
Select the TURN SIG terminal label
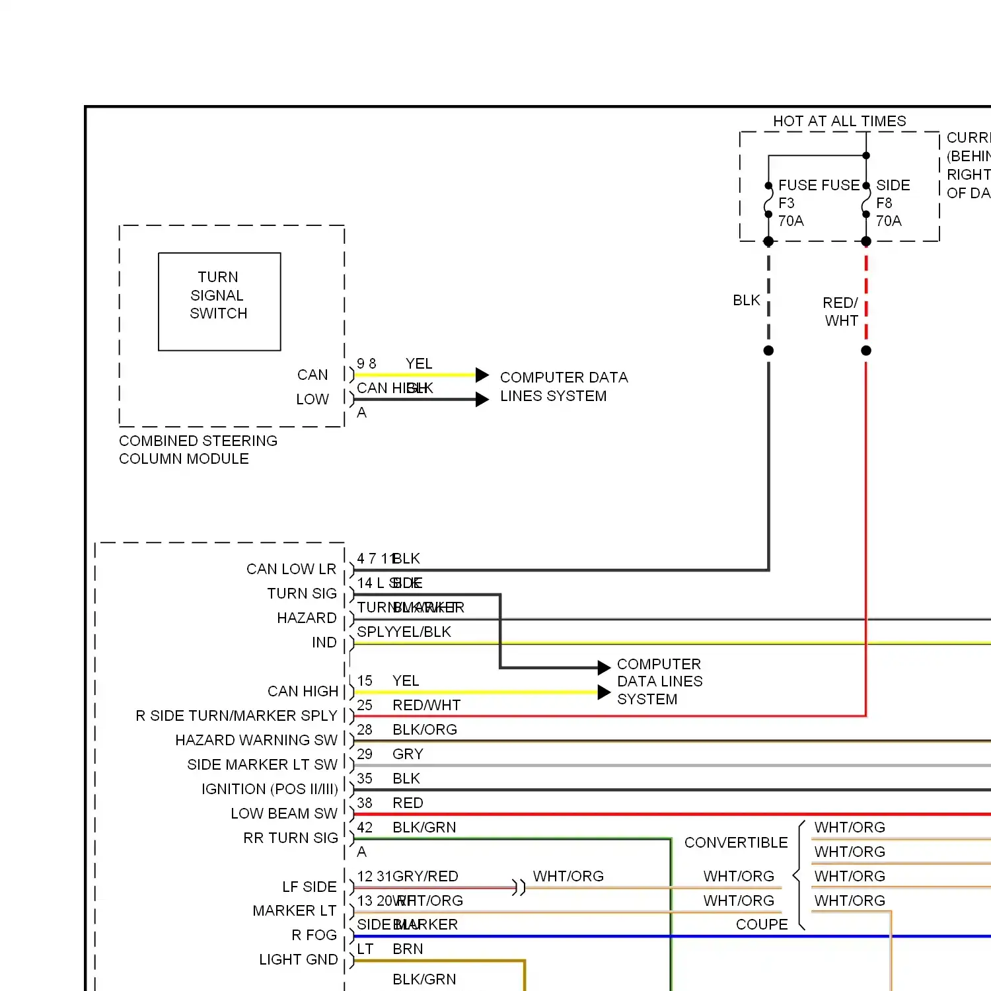tap(302, 593)
